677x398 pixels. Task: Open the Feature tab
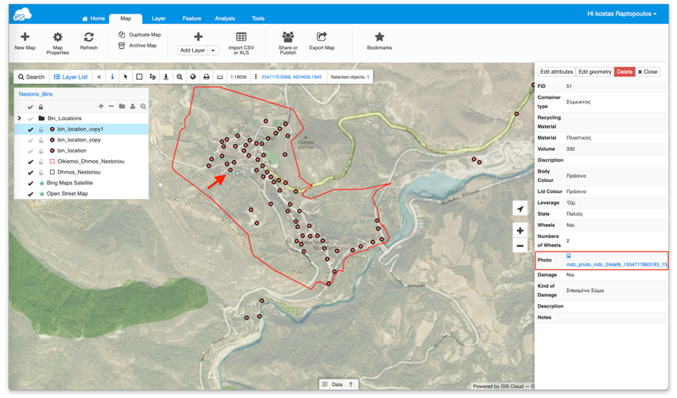pyautogui.click(x=191, y=18)
